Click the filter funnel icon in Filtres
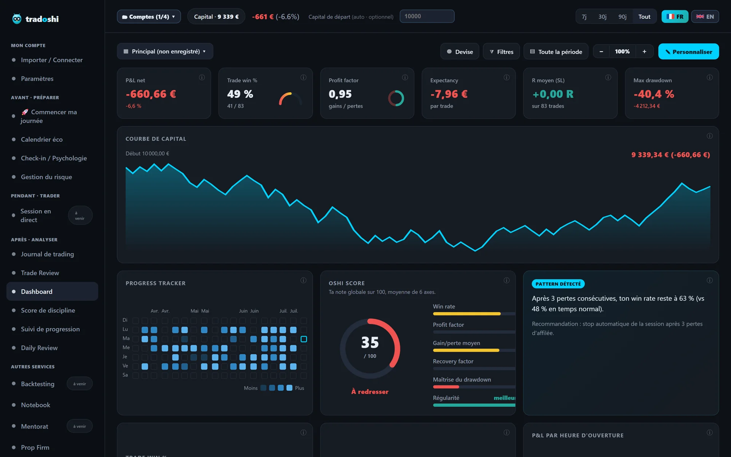 pyautogui.click(x=492, y=52)
